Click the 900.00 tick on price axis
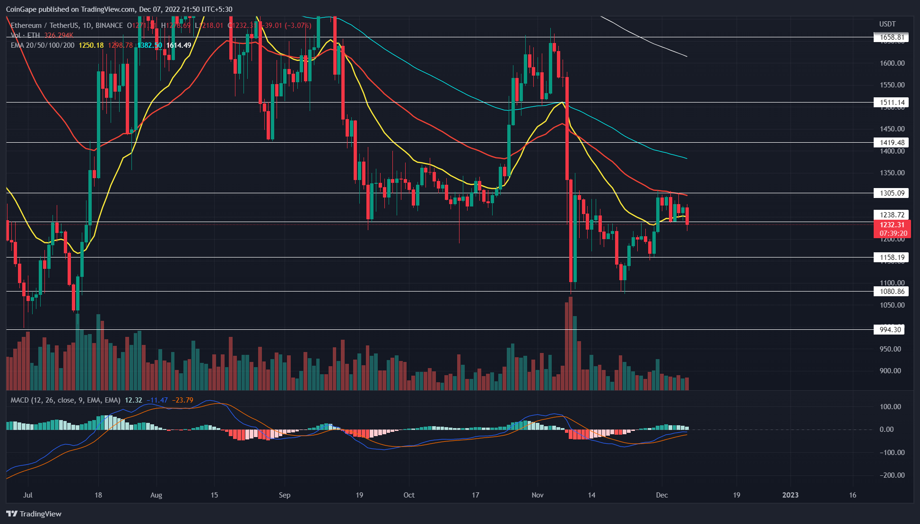920x524 pixels. pos(890,371)
